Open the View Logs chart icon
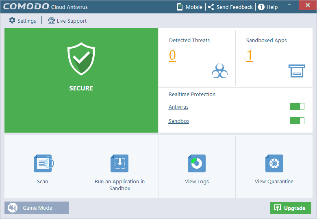317x219 pixels. 197,163
